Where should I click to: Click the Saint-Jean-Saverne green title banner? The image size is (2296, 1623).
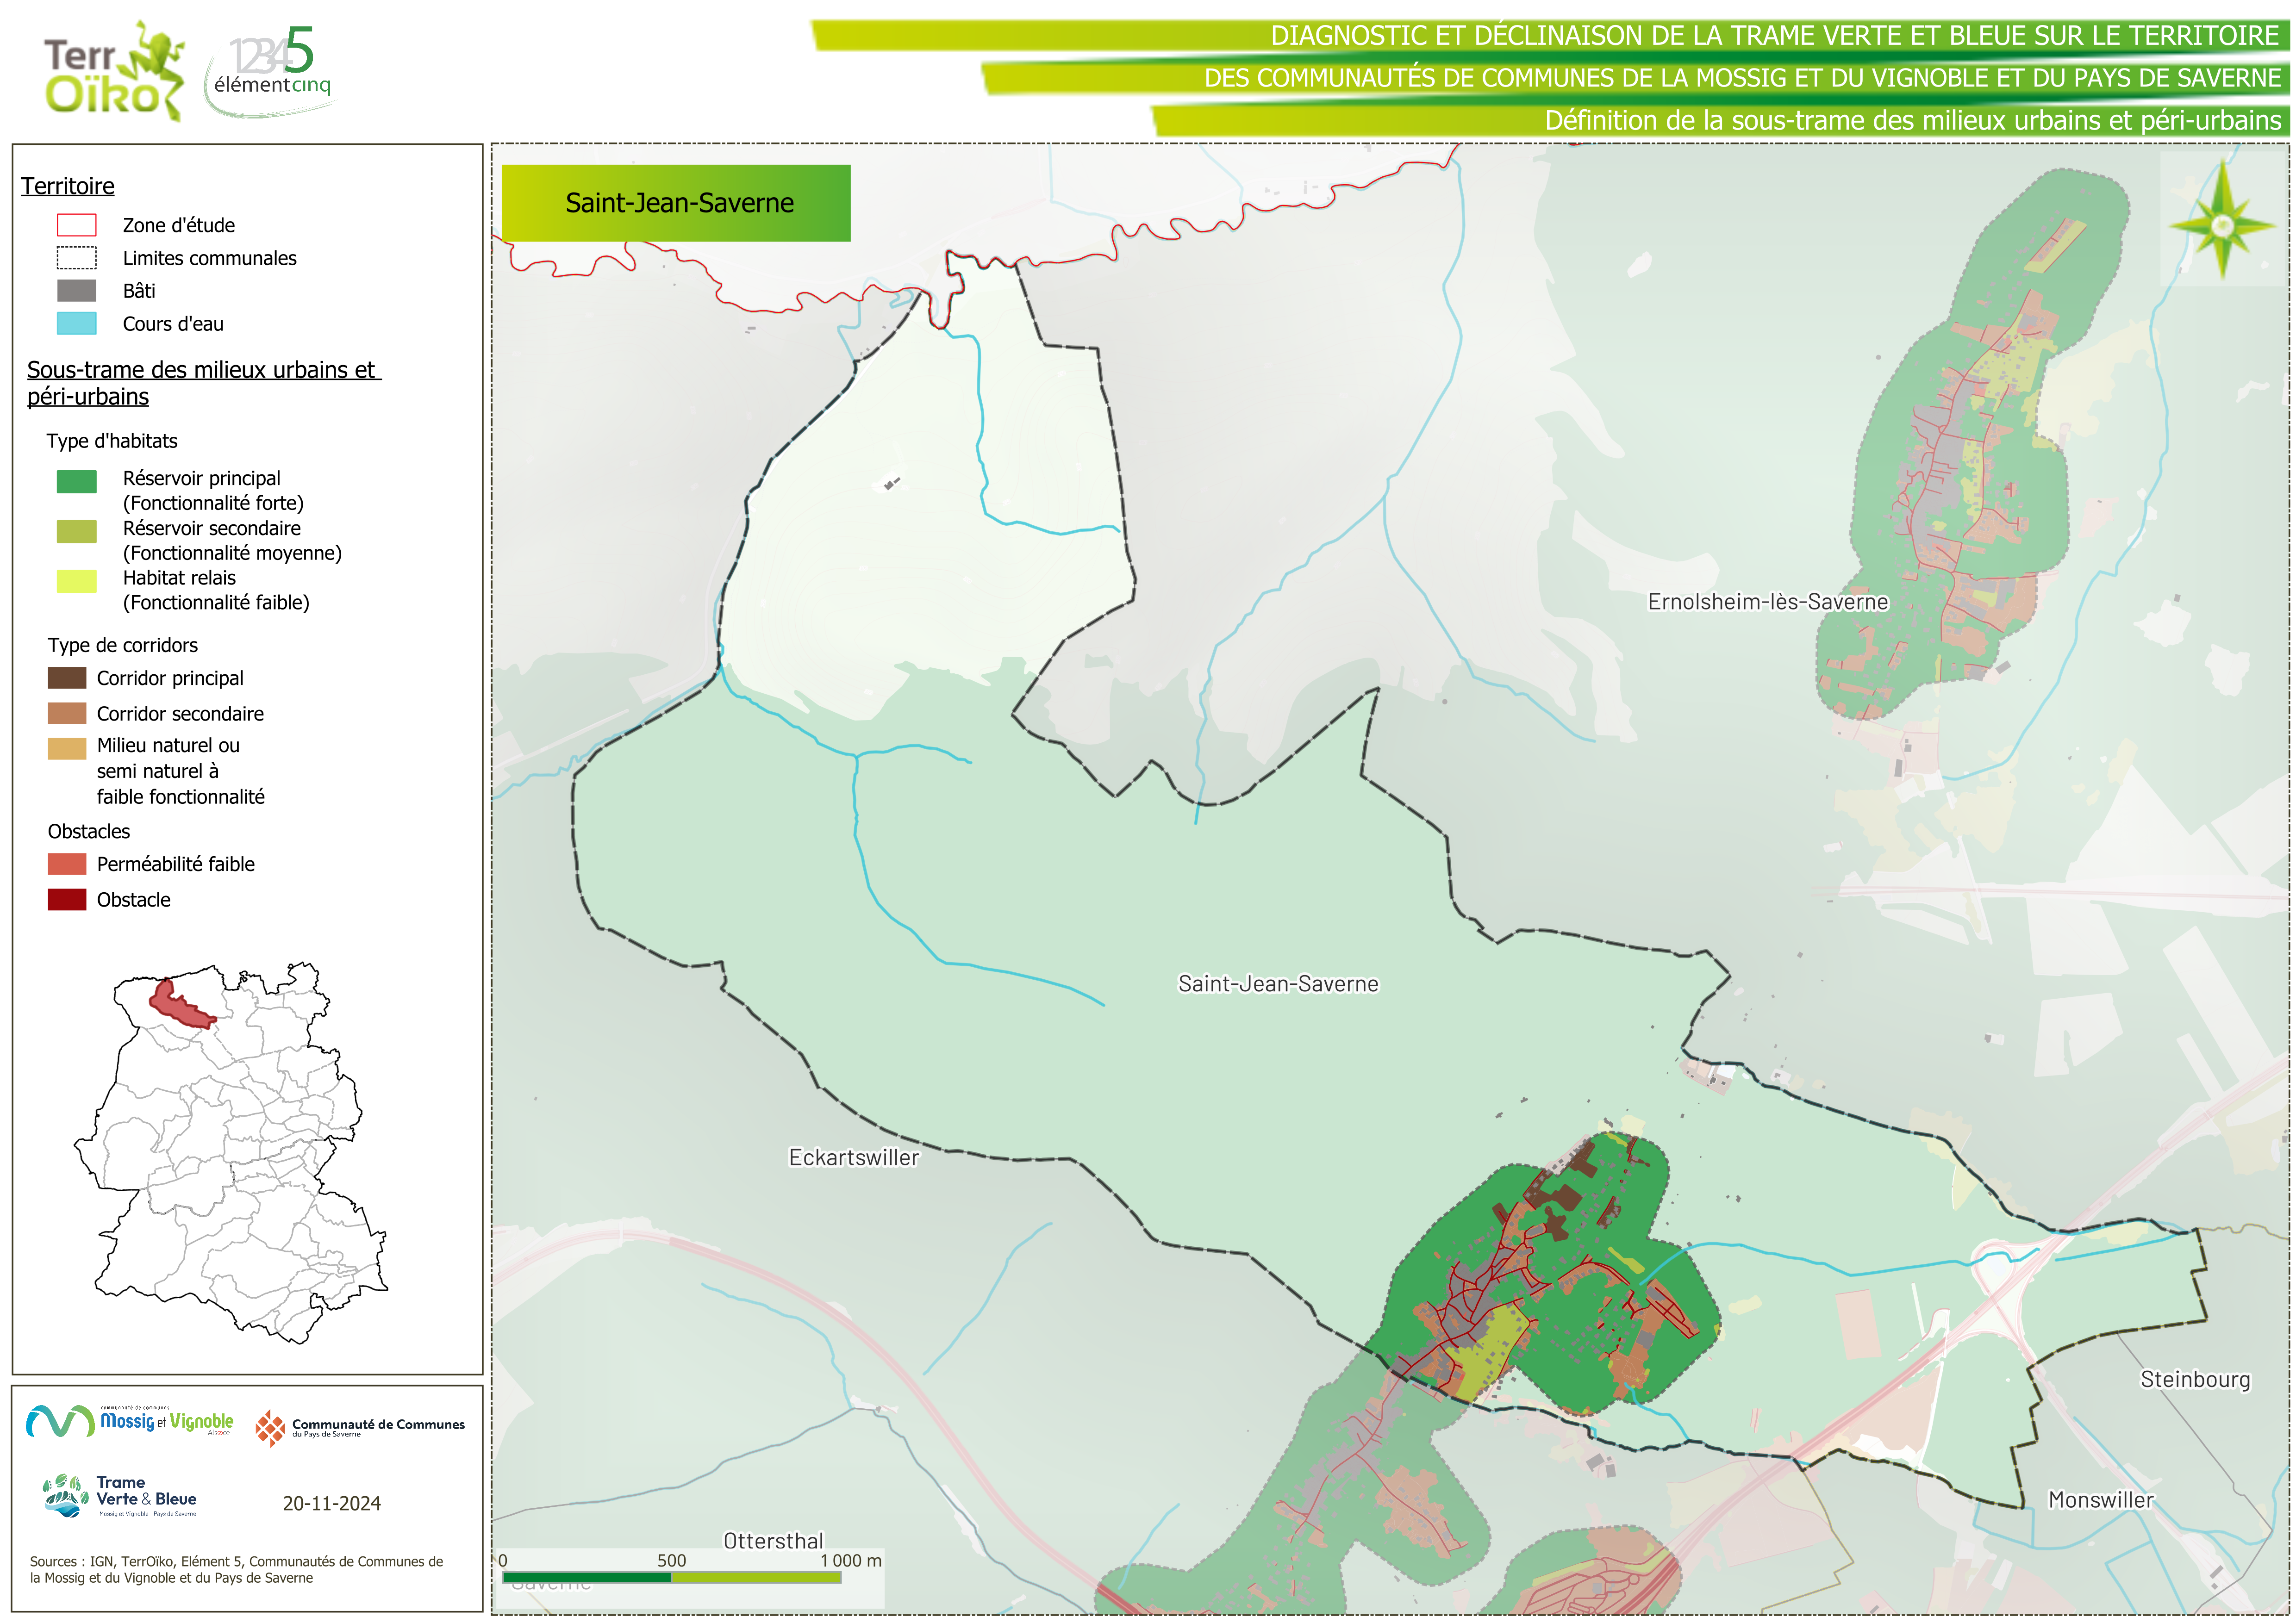(x=676, y=203)
